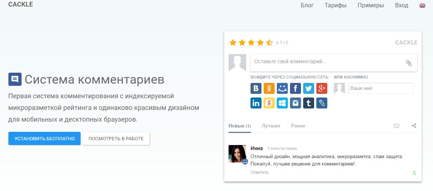Sign in with the Google+ icon
The width and height of the screenshot is (433, 191).
[322, 88]
